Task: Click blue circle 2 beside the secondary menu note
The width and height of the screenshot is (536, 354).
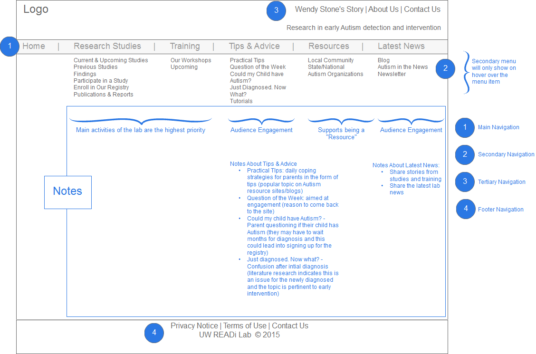Action: coord(445,68)
